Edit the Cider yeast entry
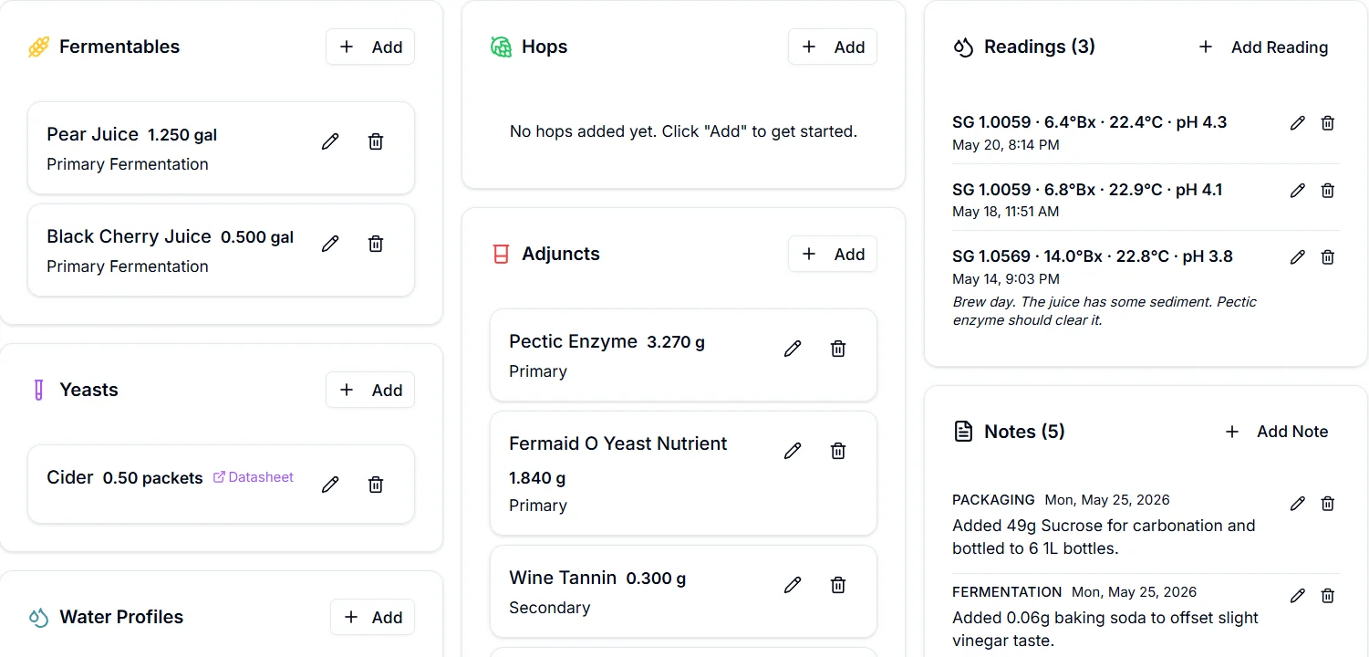Viewport: 1369px width, 657px height. coord(330,485)
